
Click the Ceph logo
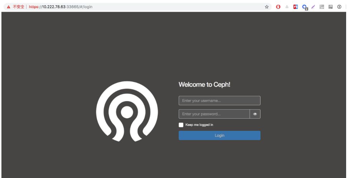coord(127,112)
